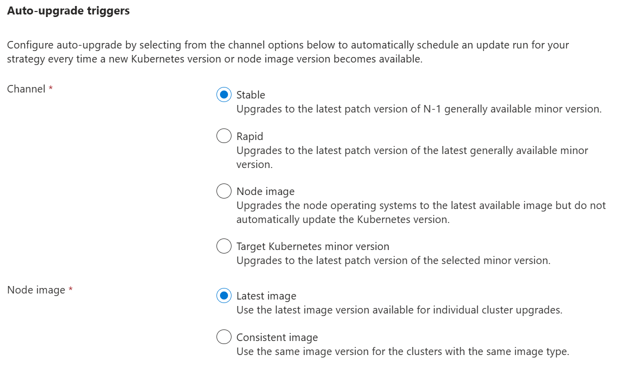Switch to the Consistent image radio button
The image size is (617, 366).
(x=224, y=337)
